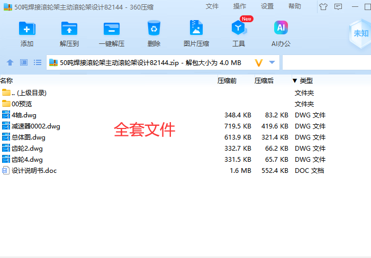Select the file 总体图.dwg
This screenshot has width=371, height=258.
29,137
